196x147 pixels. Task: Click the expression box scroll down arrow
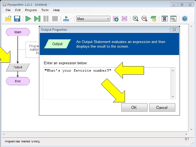pos(173,97)
